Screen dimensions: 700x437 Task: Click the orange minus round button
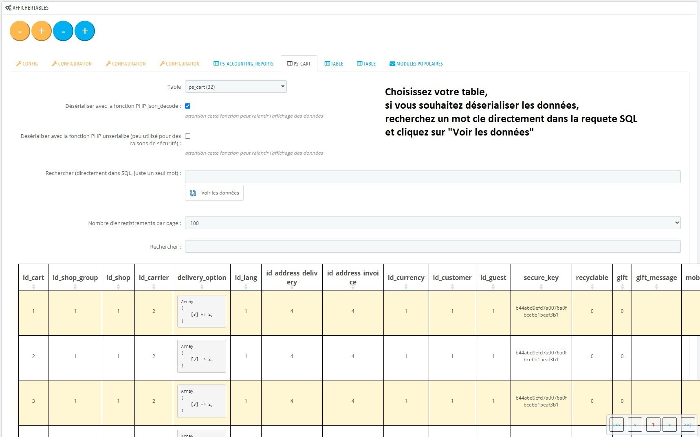(20, 31)
